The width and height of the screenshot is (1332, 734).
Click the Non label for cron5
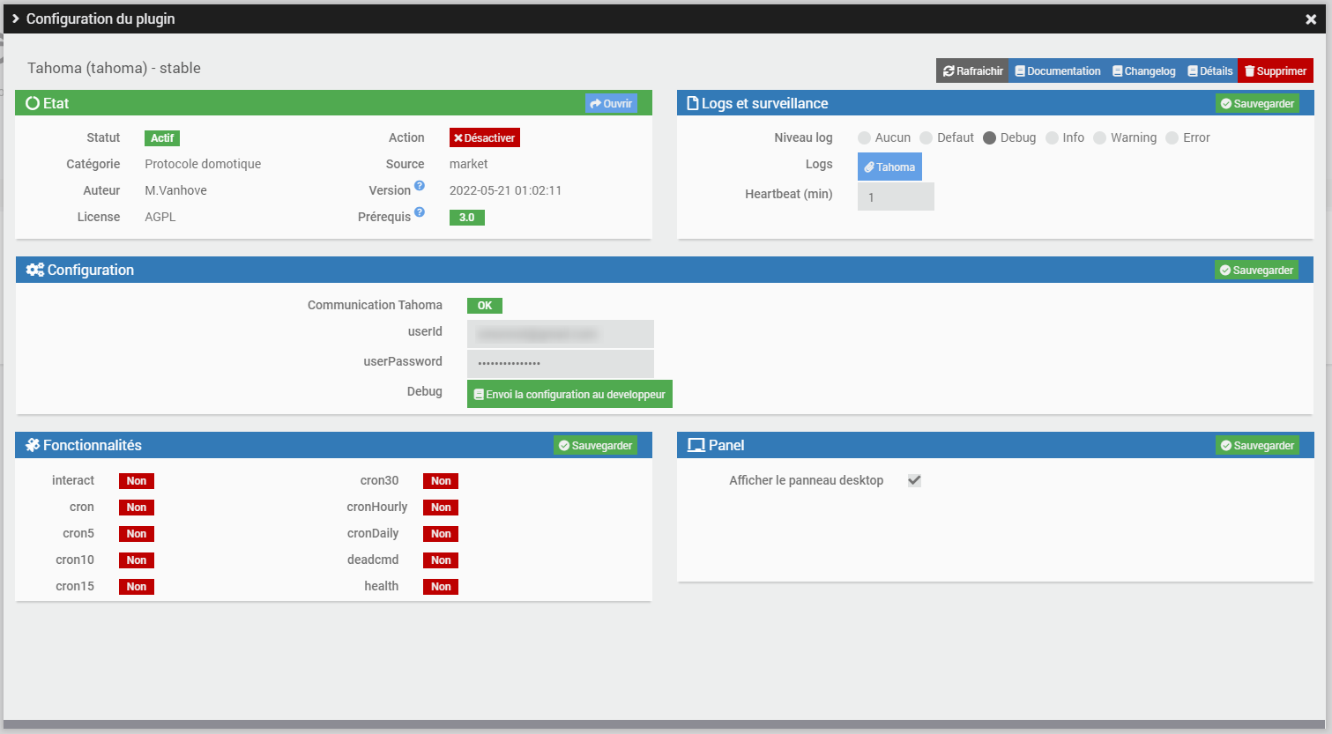pyautogui.click(x=137, y=533)
